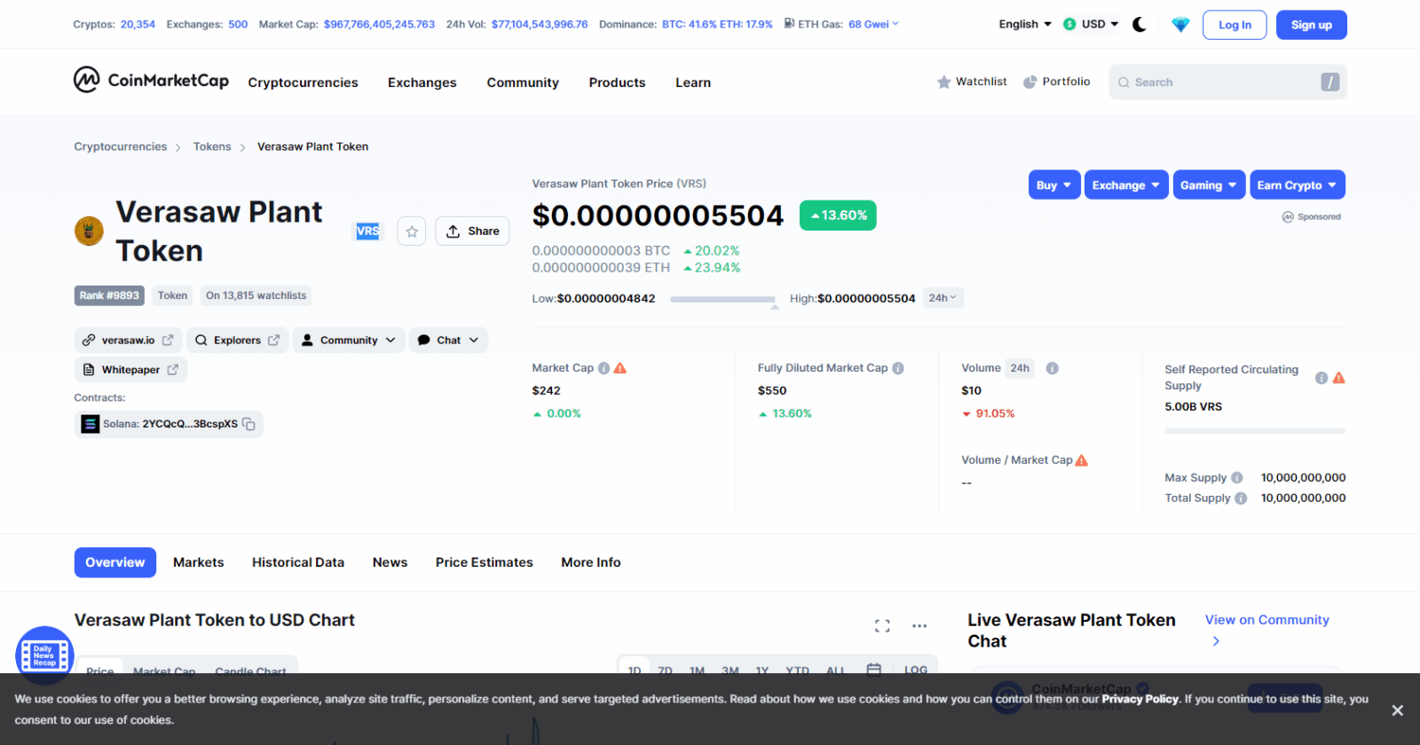Open the USD currency dropdown
This screenshot has height=745, width=1420.
coord(1091,25)
